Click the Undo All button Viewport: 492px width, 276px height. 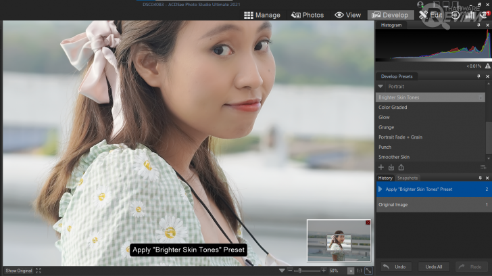click(434, 267)
